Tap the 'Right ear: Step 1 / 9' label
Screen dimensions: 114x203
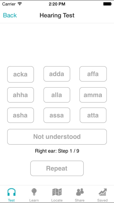click(x=57, y=151)
